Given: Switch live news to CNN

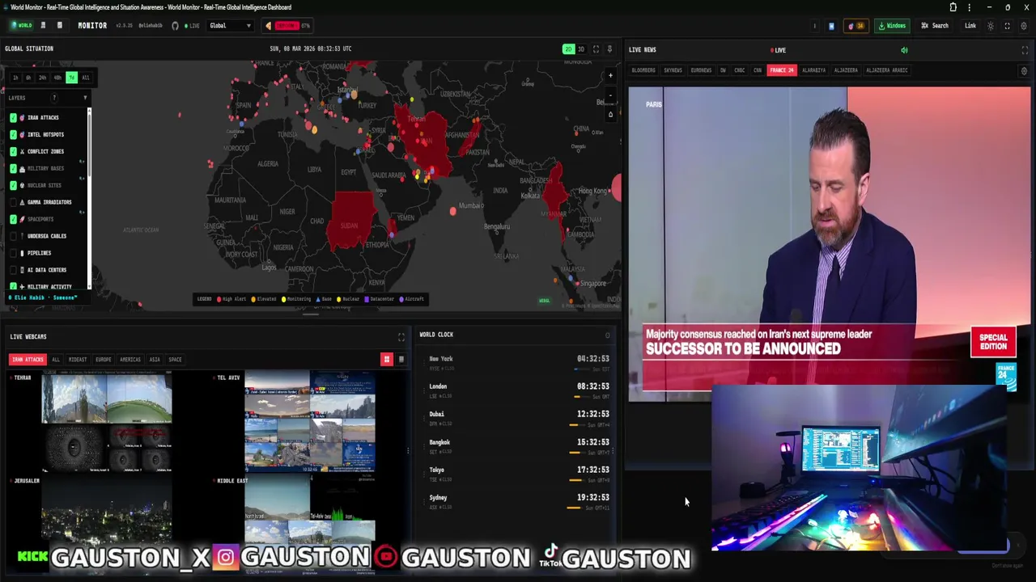Looking at the screenshot, I should [x=758, y=70].
